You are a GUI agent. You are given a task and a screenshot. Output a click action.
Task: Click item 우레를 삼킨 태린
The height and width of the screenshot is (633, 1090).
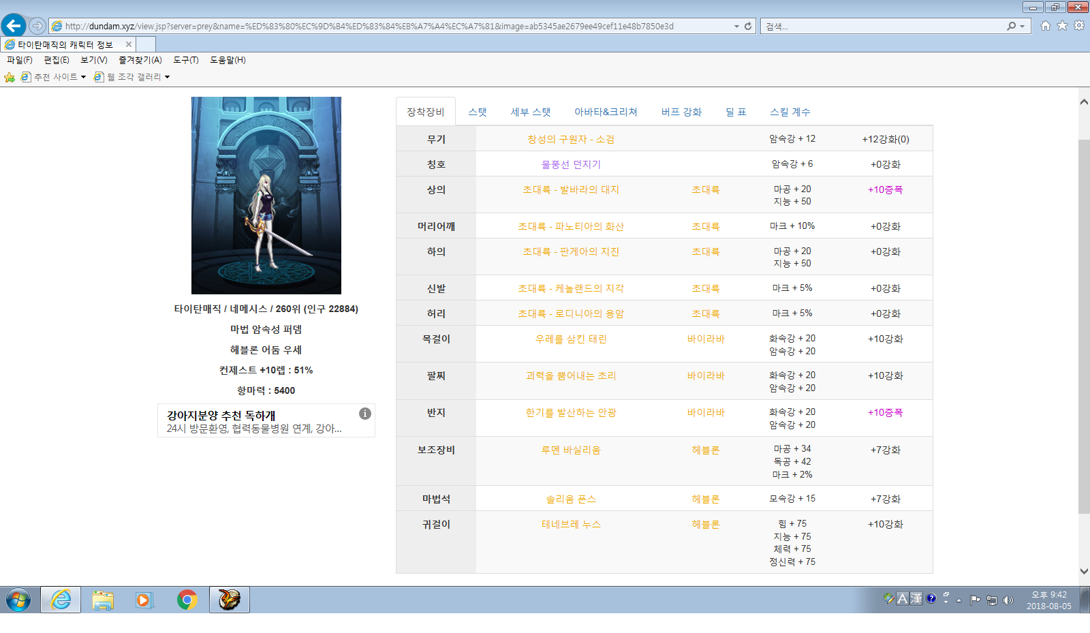[571, 339]
